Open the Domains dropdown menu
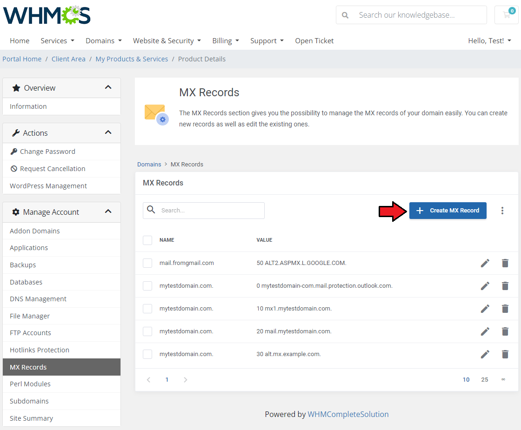This screenshot has width=521, height=430. (x=104, y=41)
